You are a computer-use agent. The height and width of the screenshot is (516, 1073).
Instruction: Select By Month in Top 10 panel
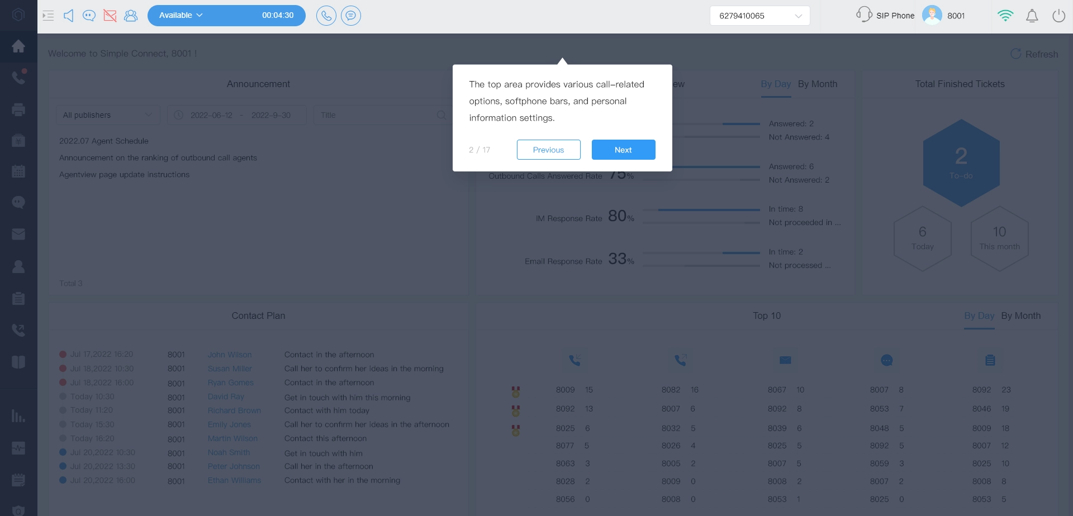point(1020,316)
